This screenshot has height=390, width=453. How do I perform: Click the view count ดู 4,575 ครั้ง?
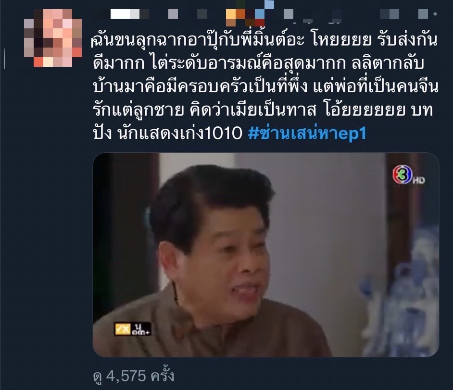point(134,376)
